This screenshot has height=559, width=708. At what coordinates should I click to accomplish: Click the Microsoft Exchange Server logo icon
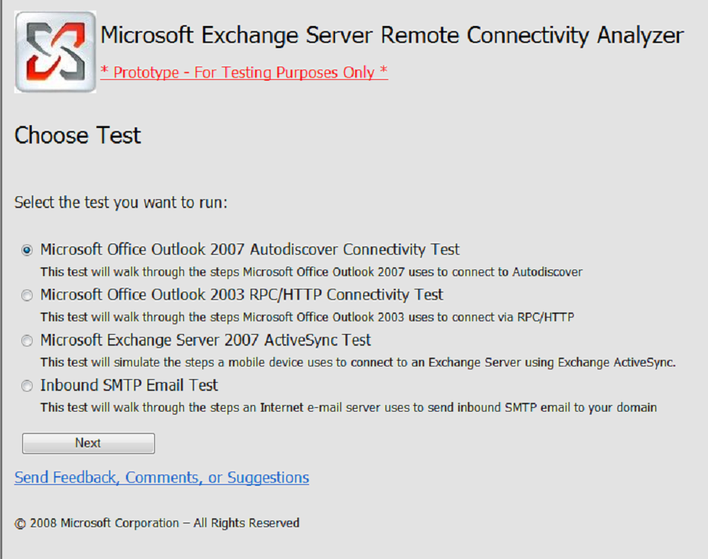click(55, 49)
